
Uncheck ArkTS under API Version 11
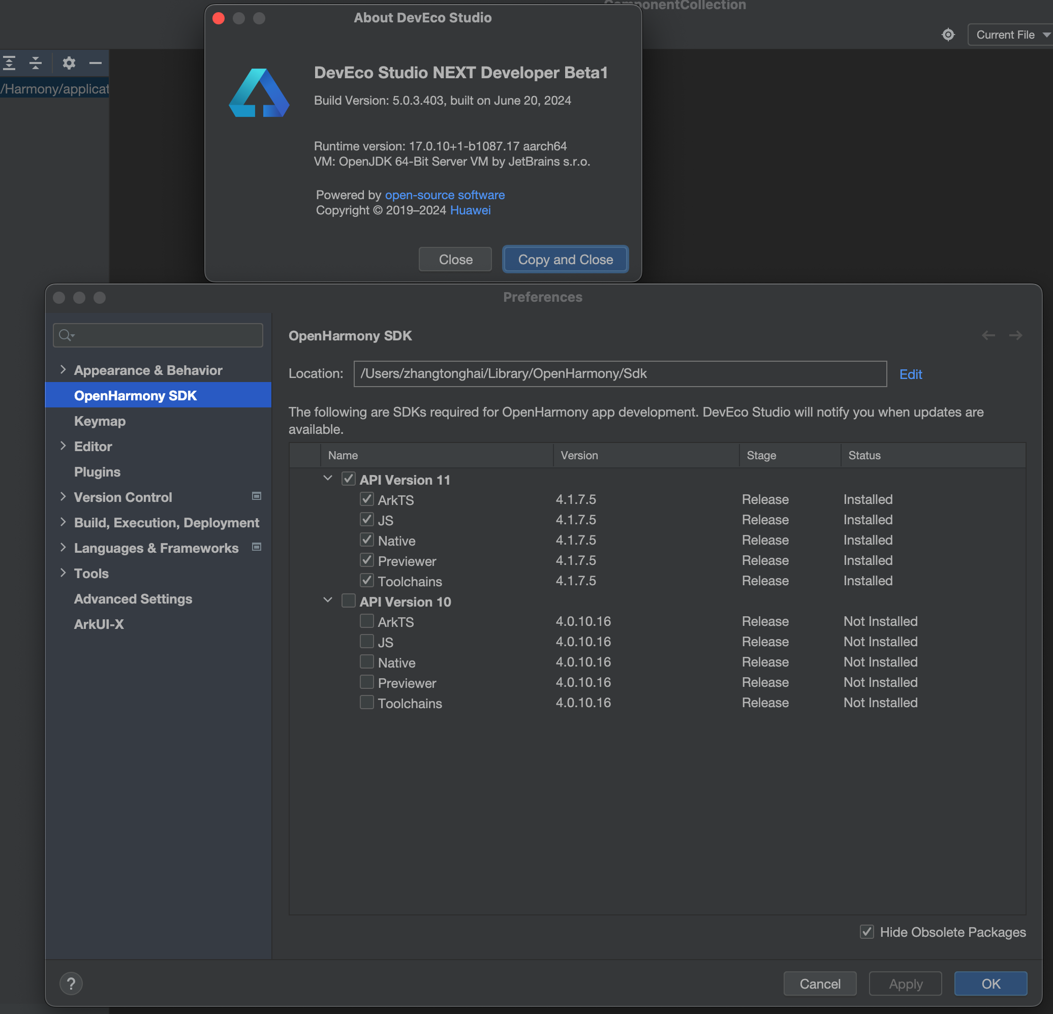pos(366,499)
